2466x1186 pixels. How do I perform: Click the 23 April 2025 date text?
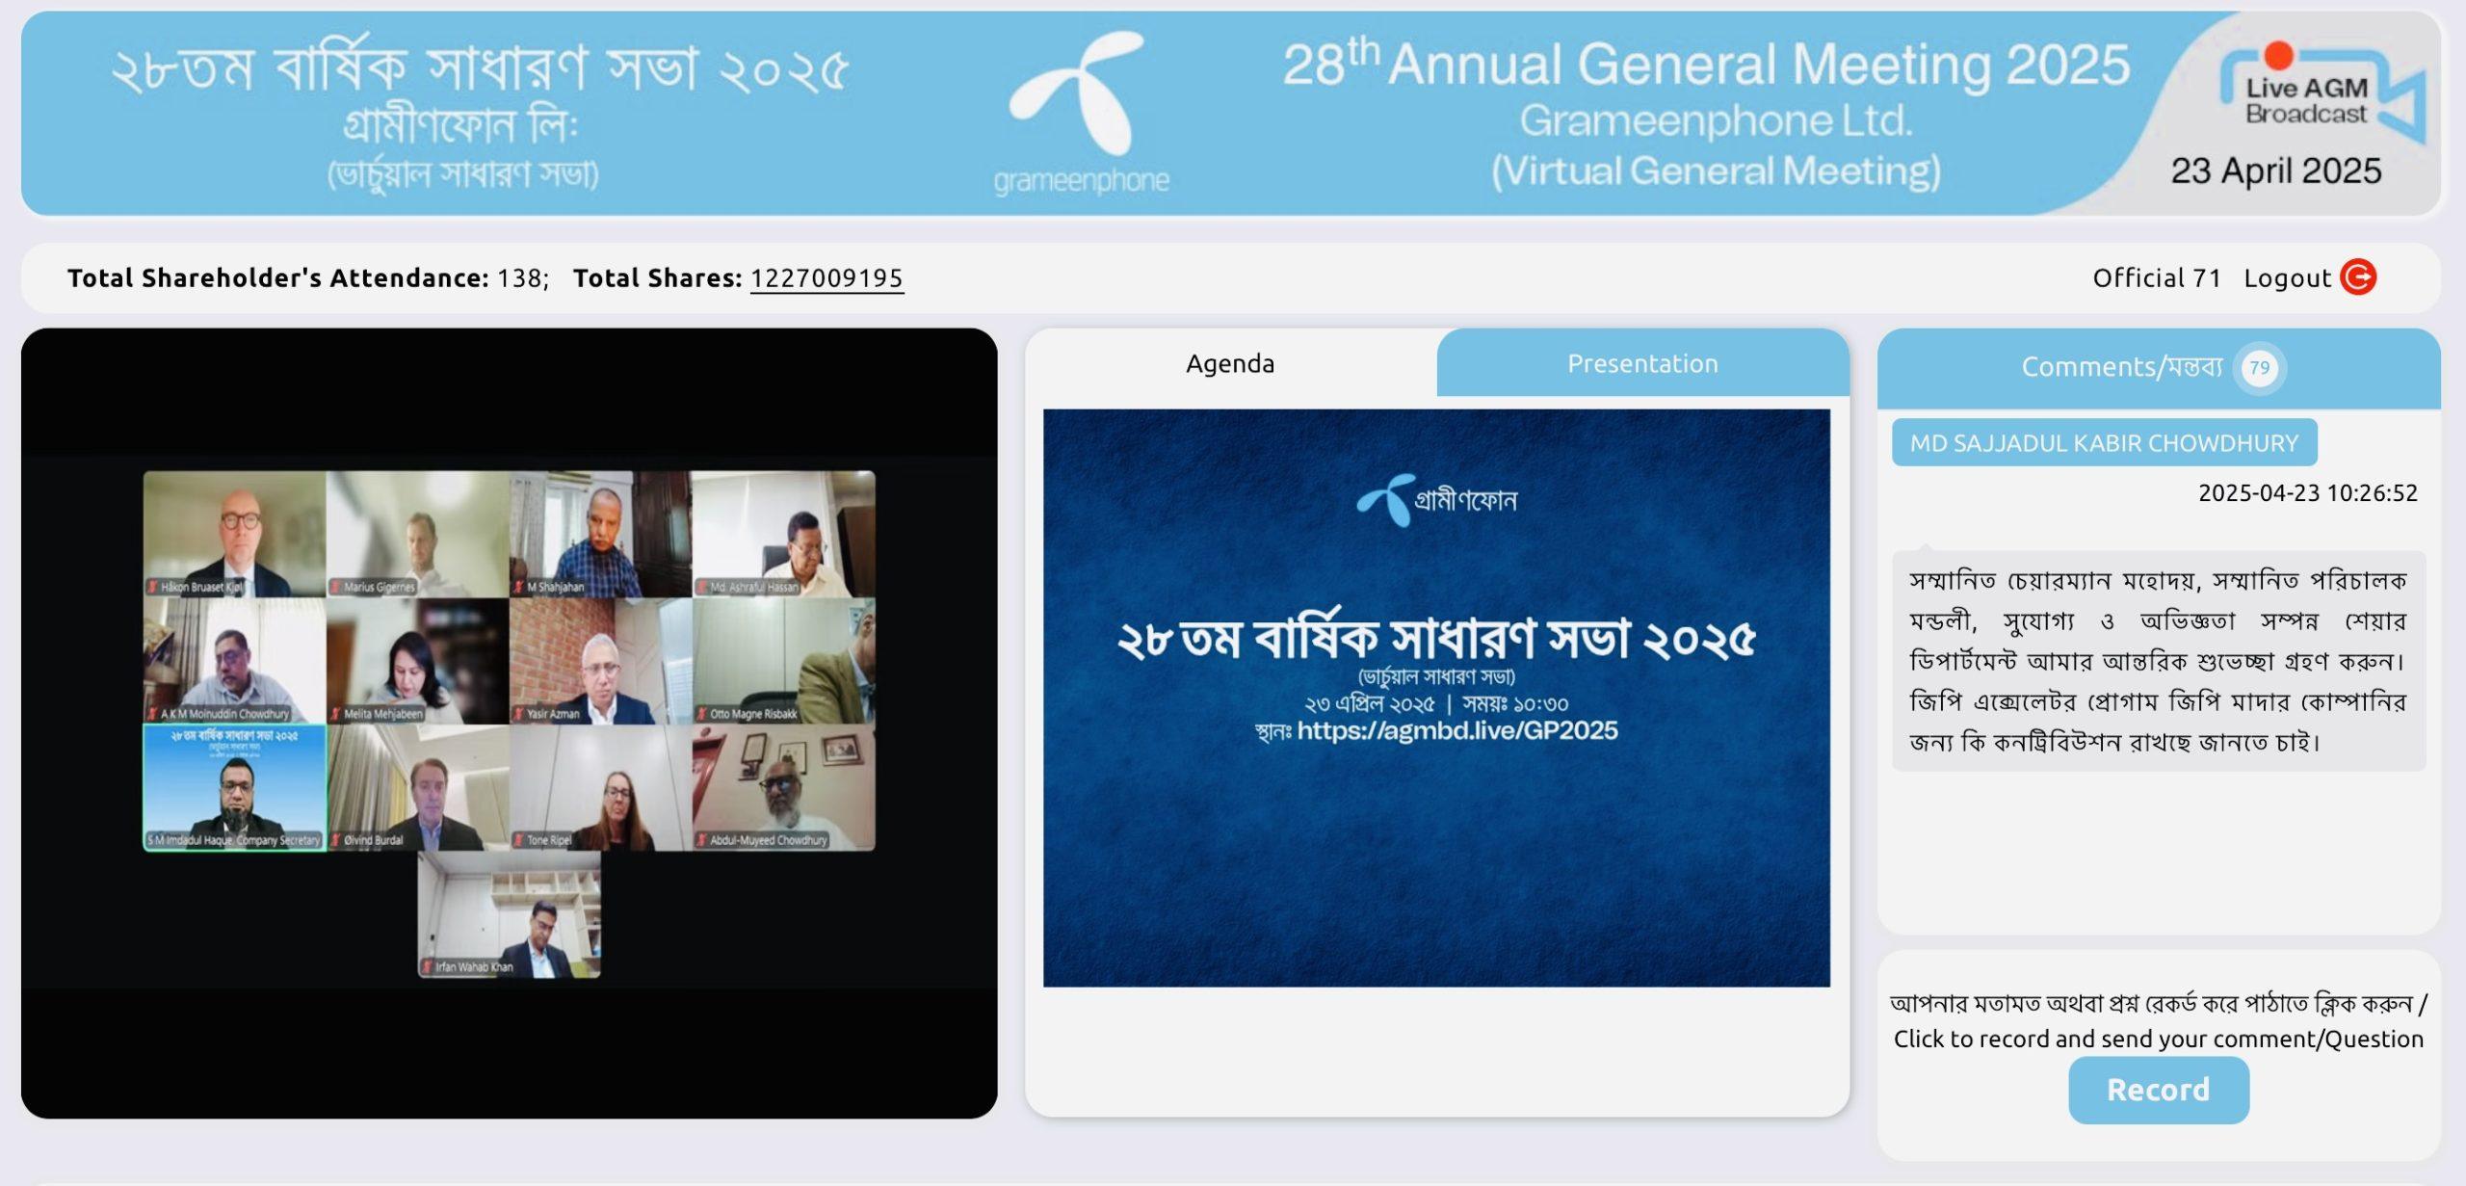[x=2275, y=171]
